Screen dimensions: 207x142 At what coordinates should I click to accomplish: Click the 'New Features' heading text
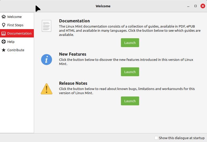73,54
